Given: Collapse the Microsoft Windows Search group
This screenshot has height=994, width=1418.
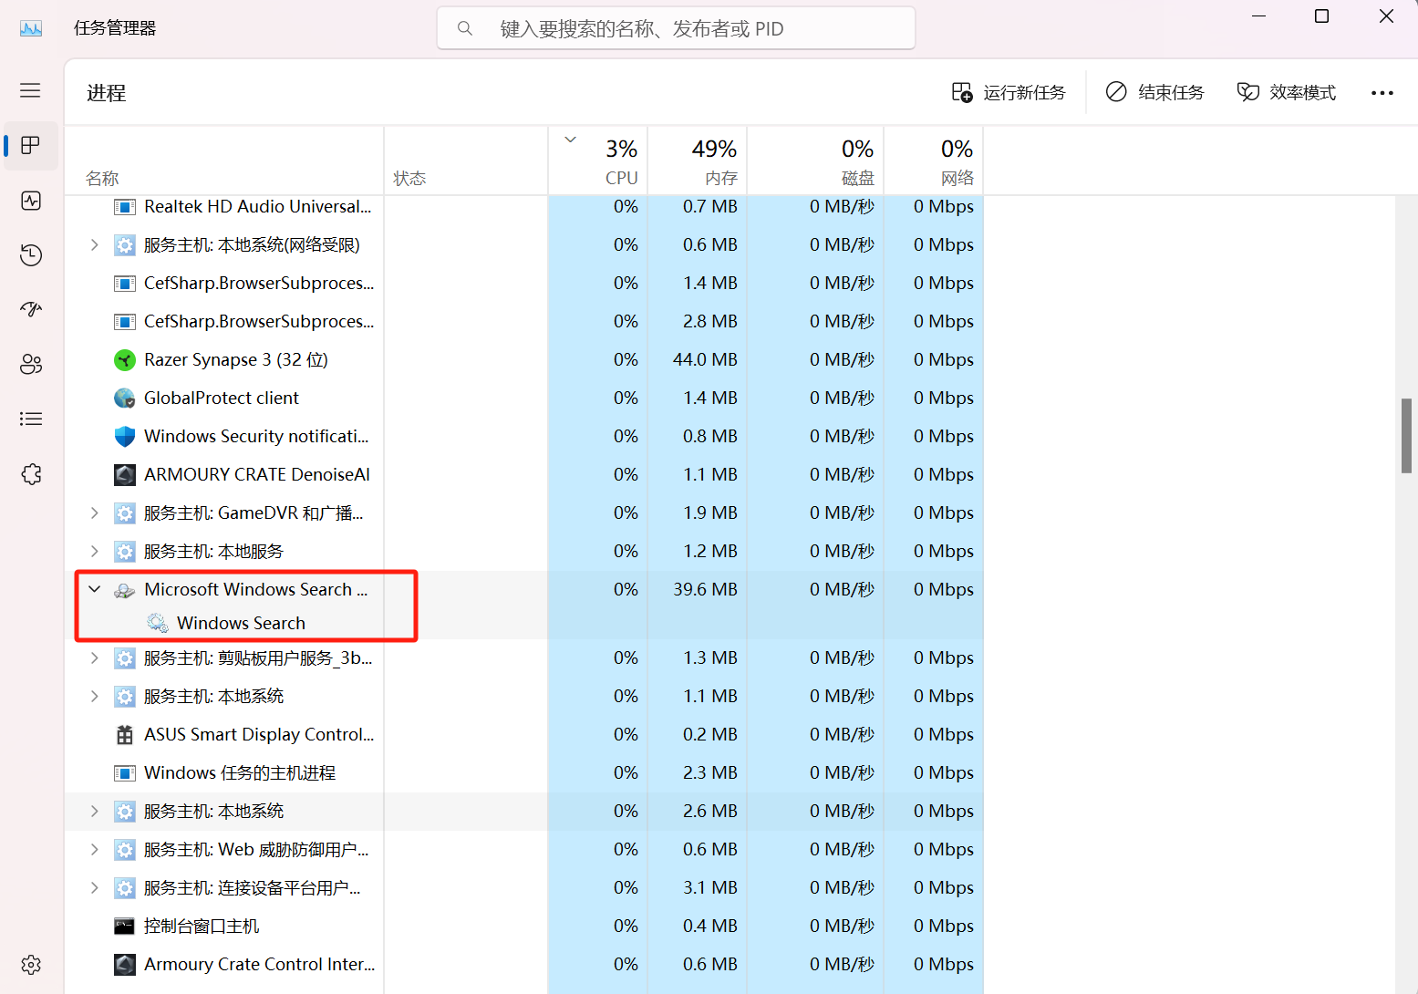Looking at the screenshot, I should click(94, 590).
